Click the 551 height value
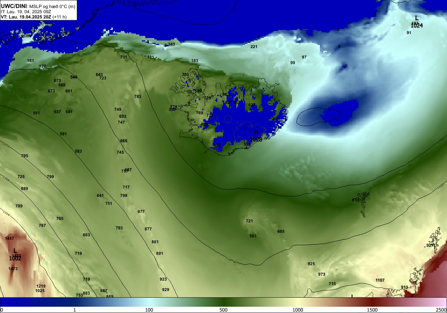447x313 pixels. [63, 134]
